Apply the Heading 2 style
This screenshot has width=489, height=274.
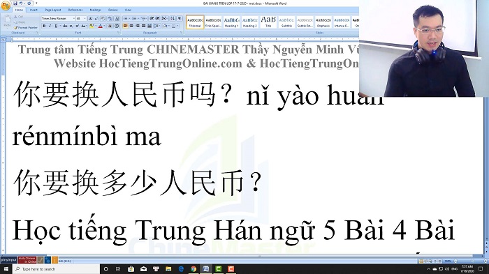pos(250,22)
